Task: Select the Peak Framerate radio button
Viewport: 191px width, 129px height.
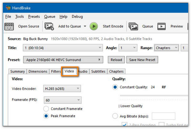Action: (46, 116)
